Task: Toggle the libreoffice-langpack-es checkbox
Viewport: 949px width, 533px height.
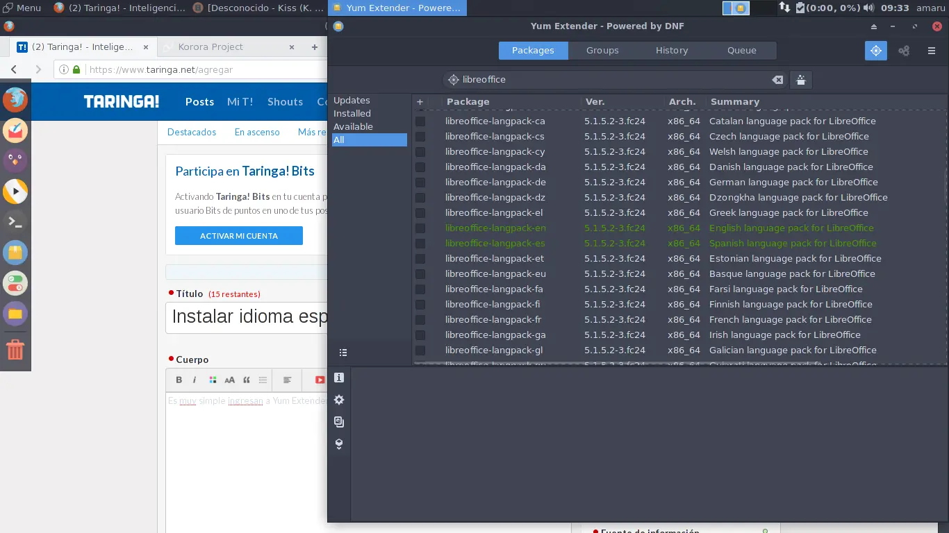Action: [x=420, y=244]
